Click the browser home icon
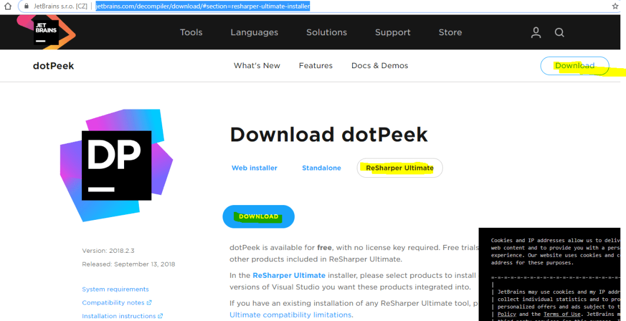This screenshot has height=321, width=626. click(x=8, y=6)
